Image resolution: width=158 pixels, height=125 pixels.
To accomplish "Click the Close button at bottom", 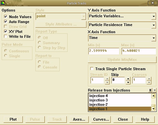I will [x=123, y=119].
